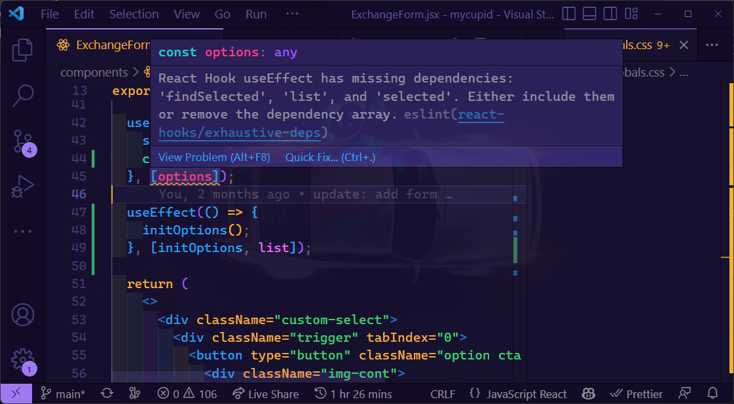Click the Accounts icon in Activity Bar

[x=23, y=314]
